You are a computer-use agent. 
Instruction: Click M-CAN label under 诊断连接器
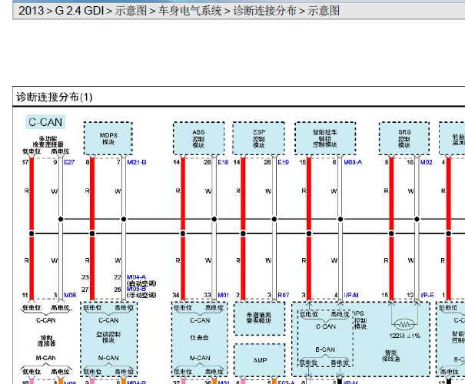pos(45,358)
